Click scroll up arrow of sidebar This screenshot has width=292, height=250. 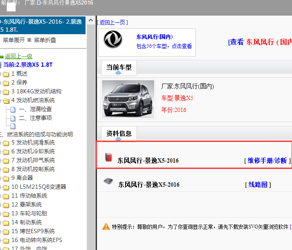click(91, 20)
